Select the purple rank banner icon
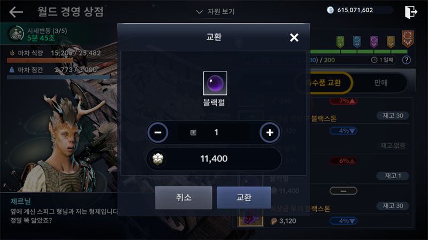 click(374, 42)
